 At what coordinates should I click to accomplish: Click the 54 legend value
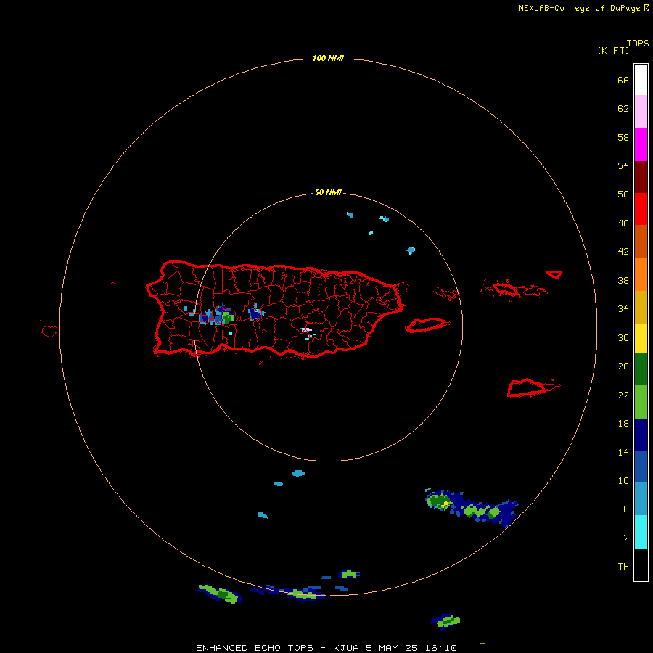pos(623,165)
